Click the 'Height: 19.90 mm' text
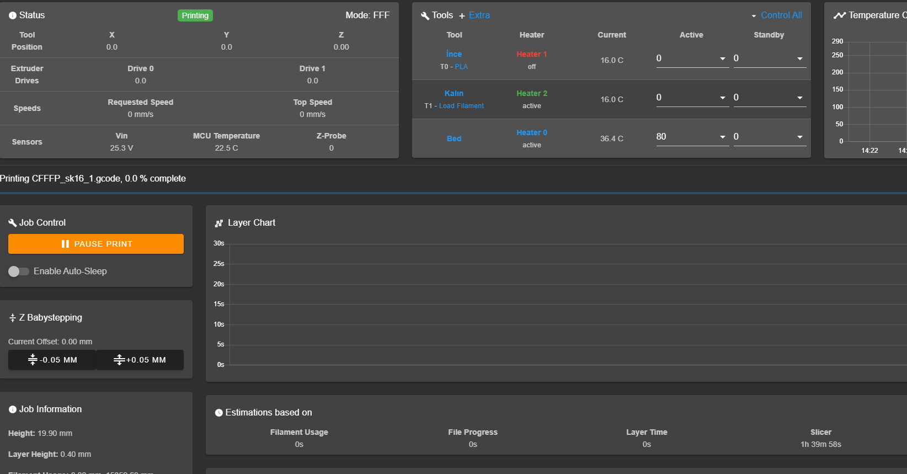This screenshot has height=474, width=907. click(x=40, y=433)
